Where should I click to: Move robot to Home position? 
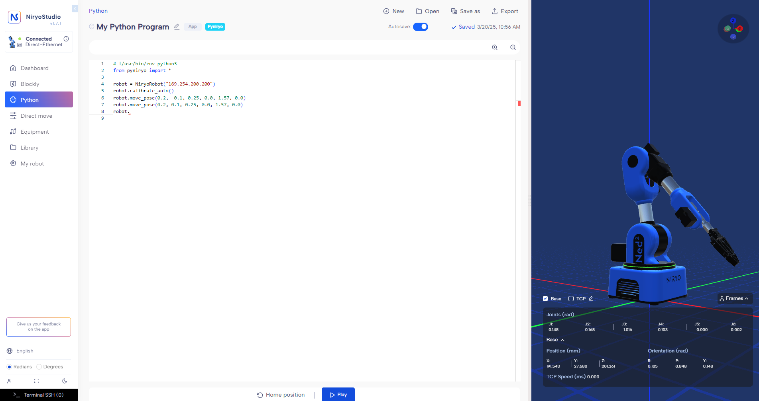tap(281, 395)
